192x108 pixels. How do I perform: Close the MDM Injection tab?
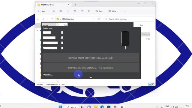pos(69,5)
